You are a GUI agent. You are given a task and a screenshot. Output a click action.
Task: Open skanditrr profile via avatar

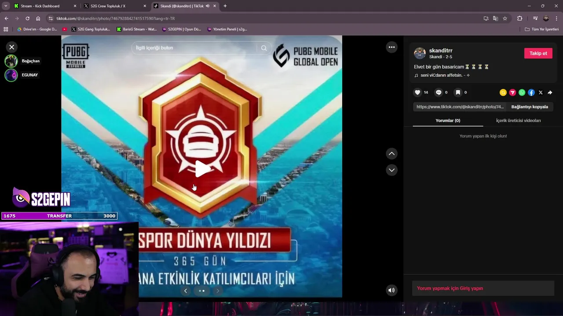[x=420, y=54]
